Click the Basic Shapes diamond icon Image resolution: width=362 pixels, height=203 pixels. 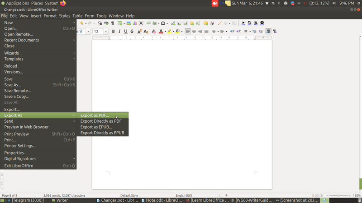pos(225,23)
